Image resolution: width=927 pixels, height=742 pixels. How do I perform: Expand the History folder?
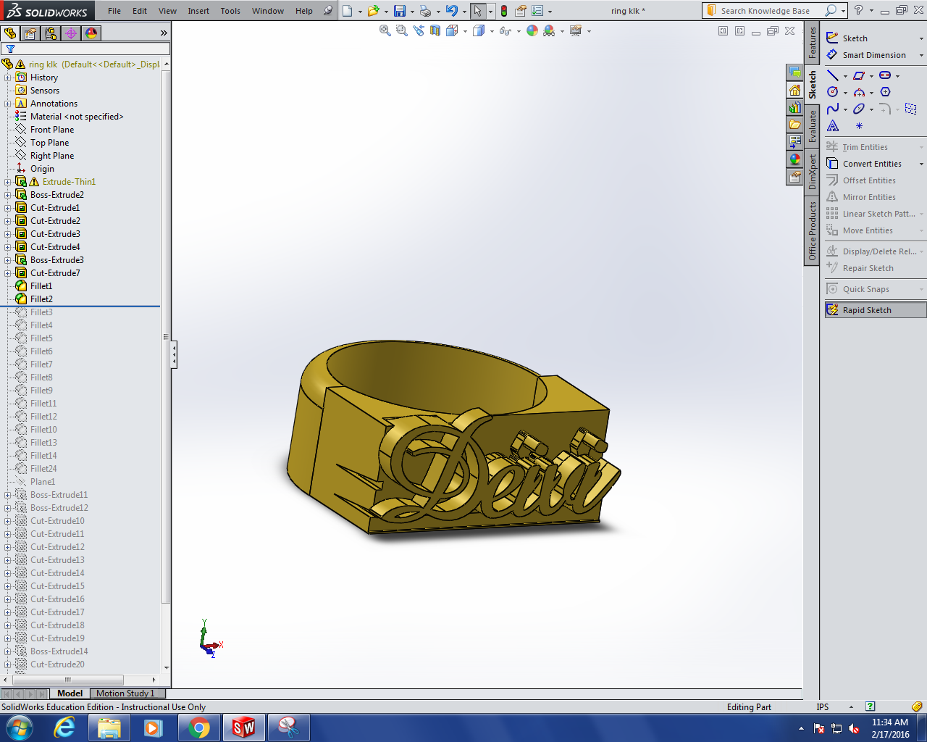tap(8, 78)
